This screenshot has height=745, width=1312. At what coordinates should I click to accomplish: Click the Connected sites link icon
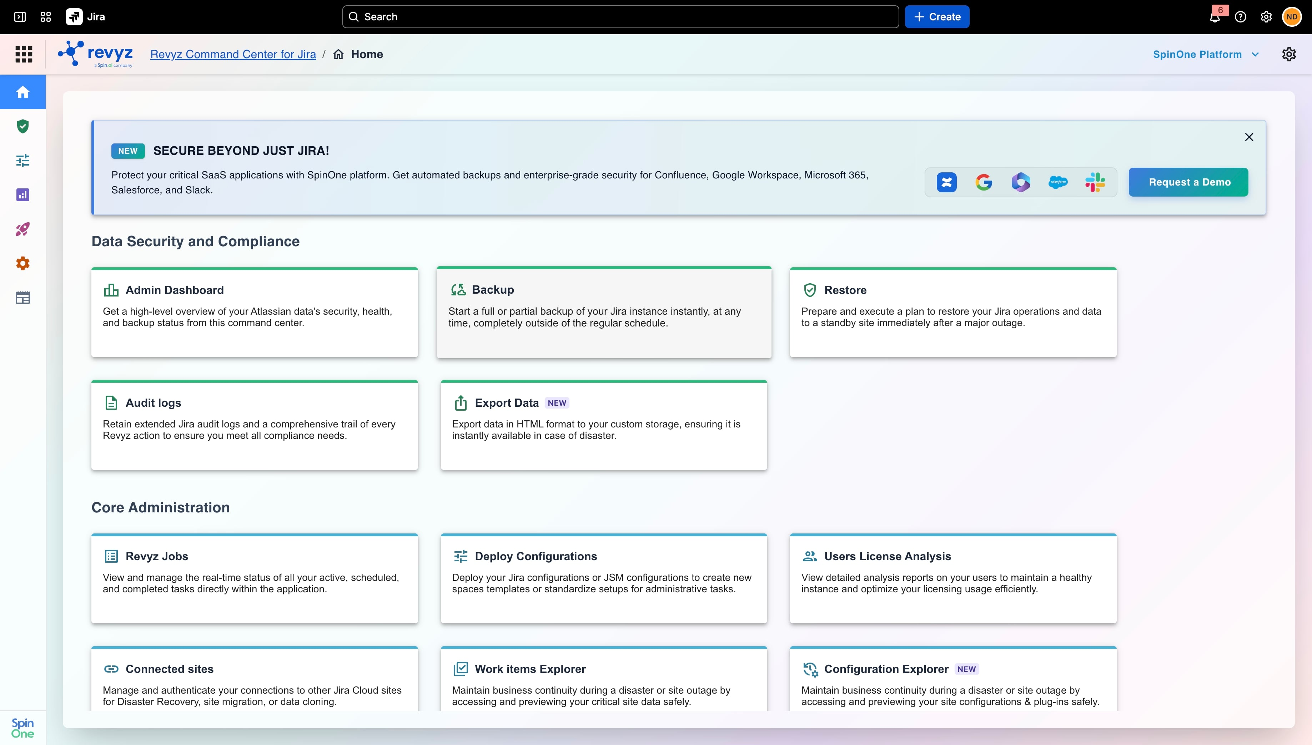[x=111, y=669]
